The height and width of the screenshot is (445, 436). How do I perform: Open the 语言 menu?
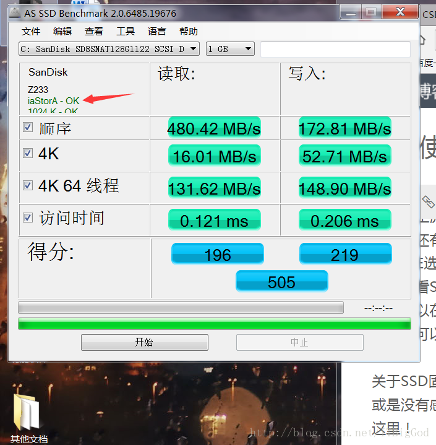(157, 31)
